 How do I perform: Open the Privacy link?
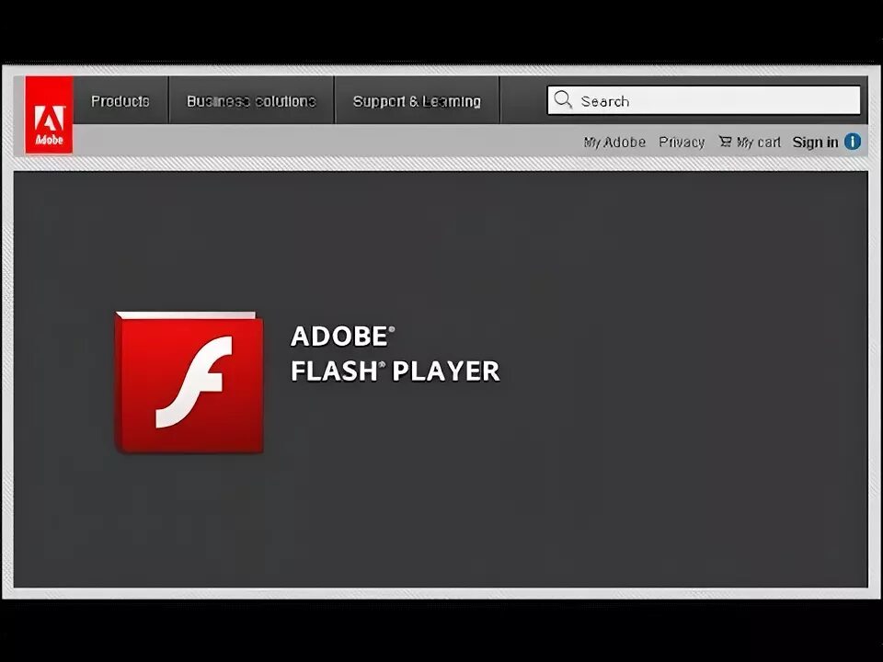tap(682, 143)
